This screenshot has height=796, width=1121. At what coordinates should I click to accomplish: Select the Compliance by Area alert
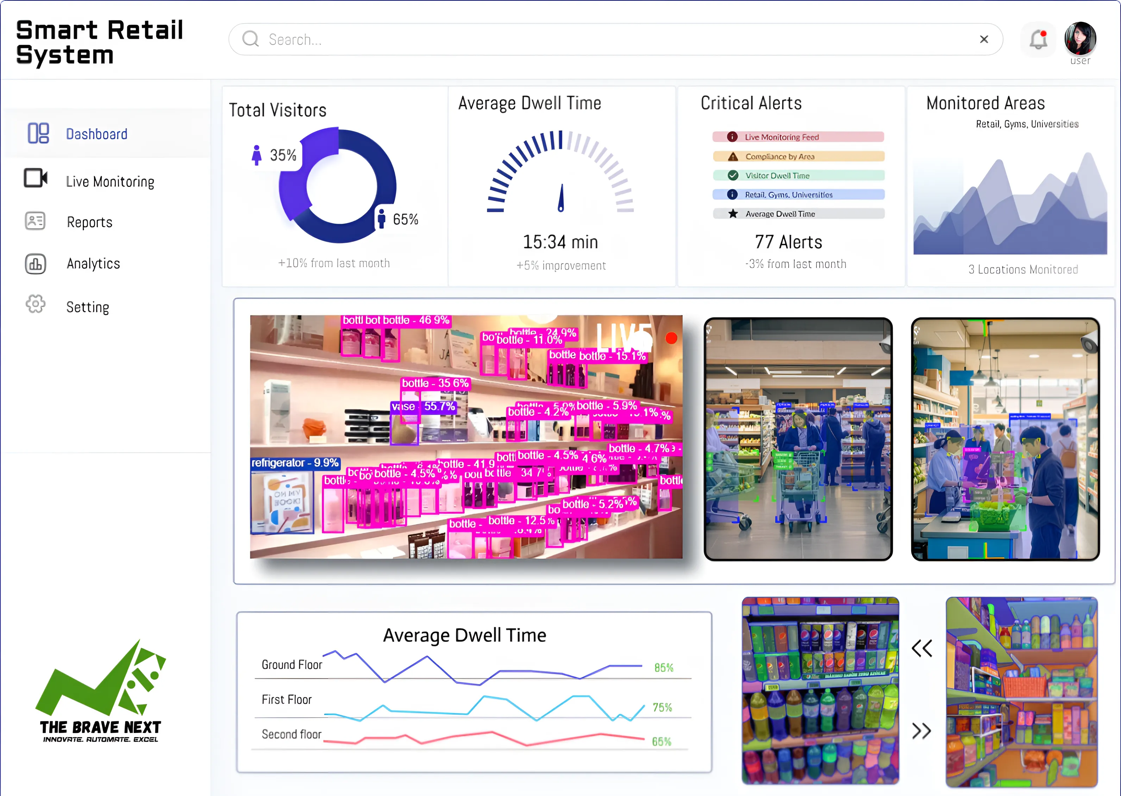798,156
